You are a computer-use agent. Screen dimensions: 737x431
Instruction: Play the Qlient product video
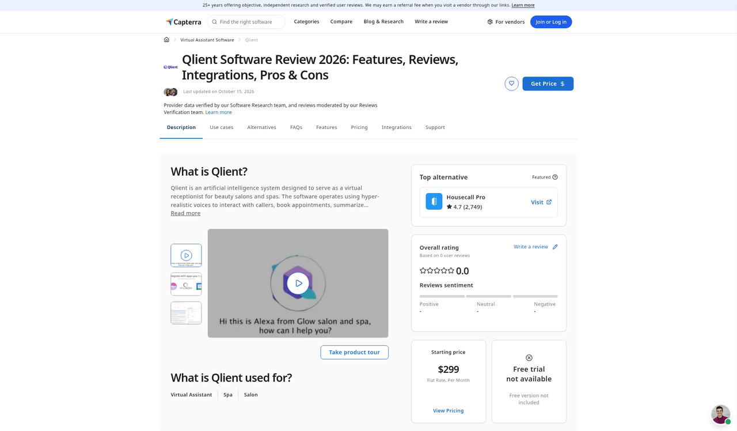click(x=298, y=283)
